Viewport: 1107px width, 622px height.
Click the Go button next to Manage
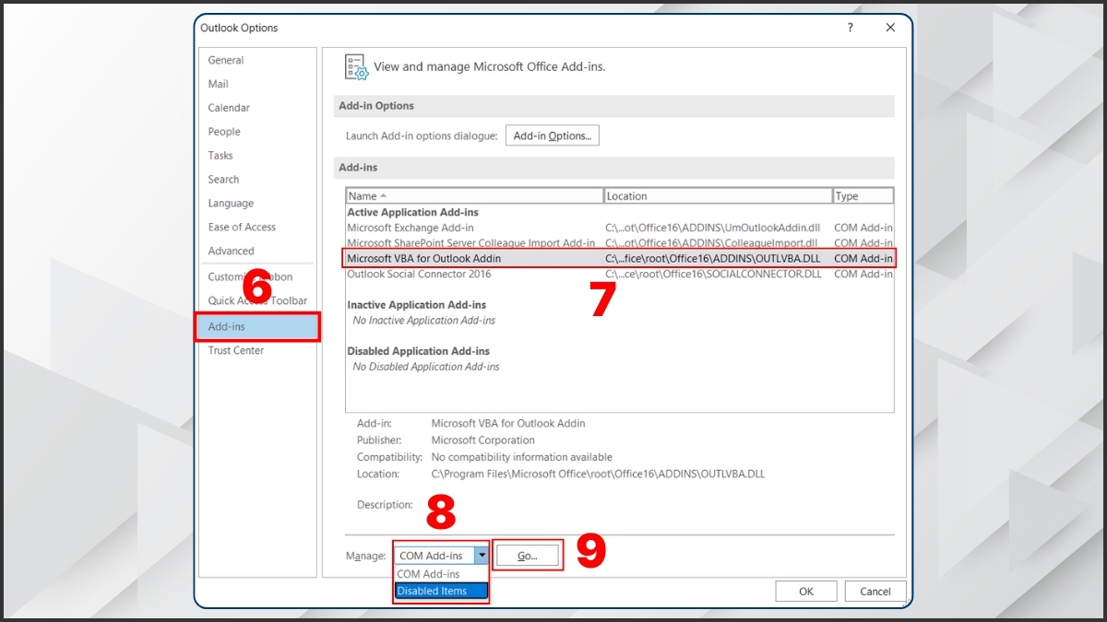528,556
